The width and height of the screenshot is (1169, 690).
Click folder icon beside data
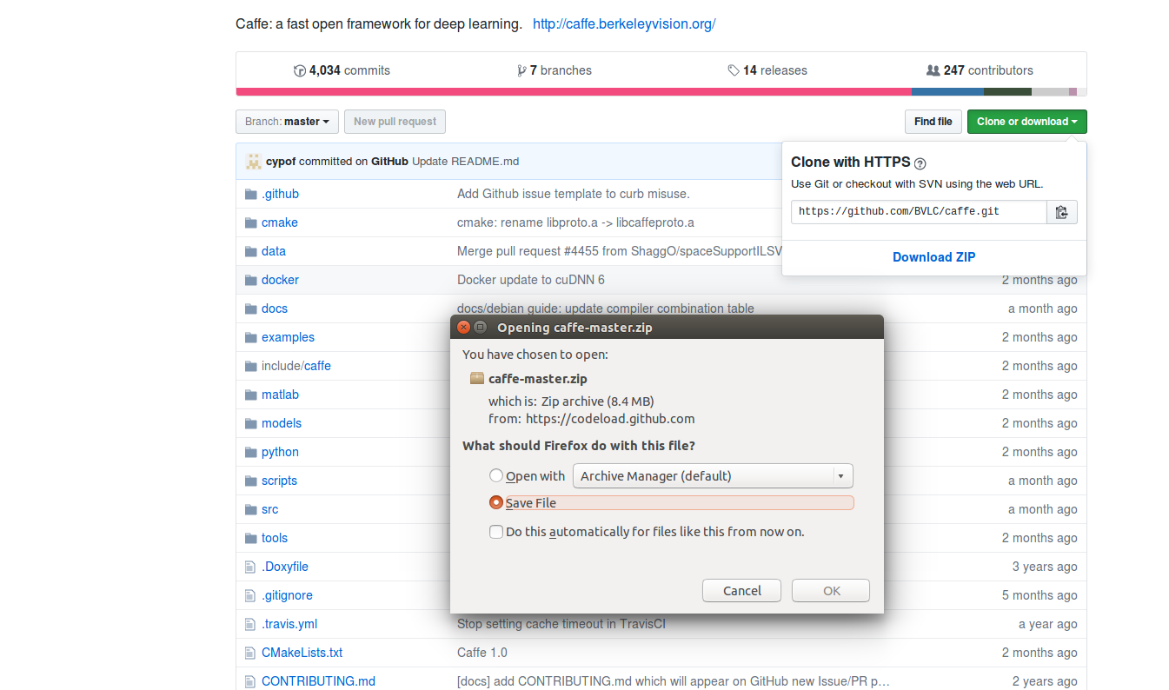coord(251,251)
